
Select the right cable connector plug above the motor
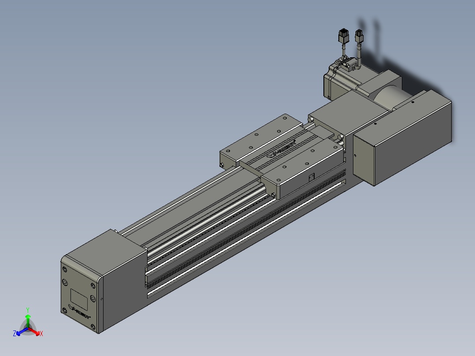[359, 36]
